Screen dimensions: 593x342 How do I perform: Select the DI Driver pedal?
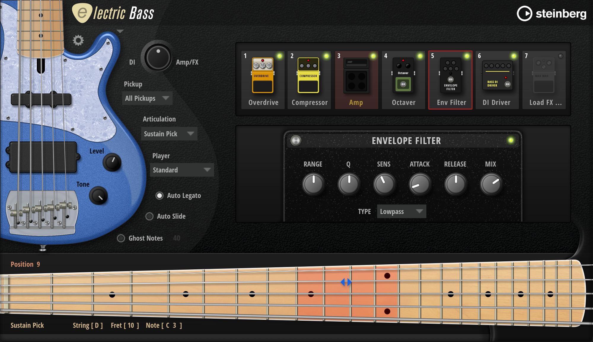pyautogui.click(x=497, y=76)
